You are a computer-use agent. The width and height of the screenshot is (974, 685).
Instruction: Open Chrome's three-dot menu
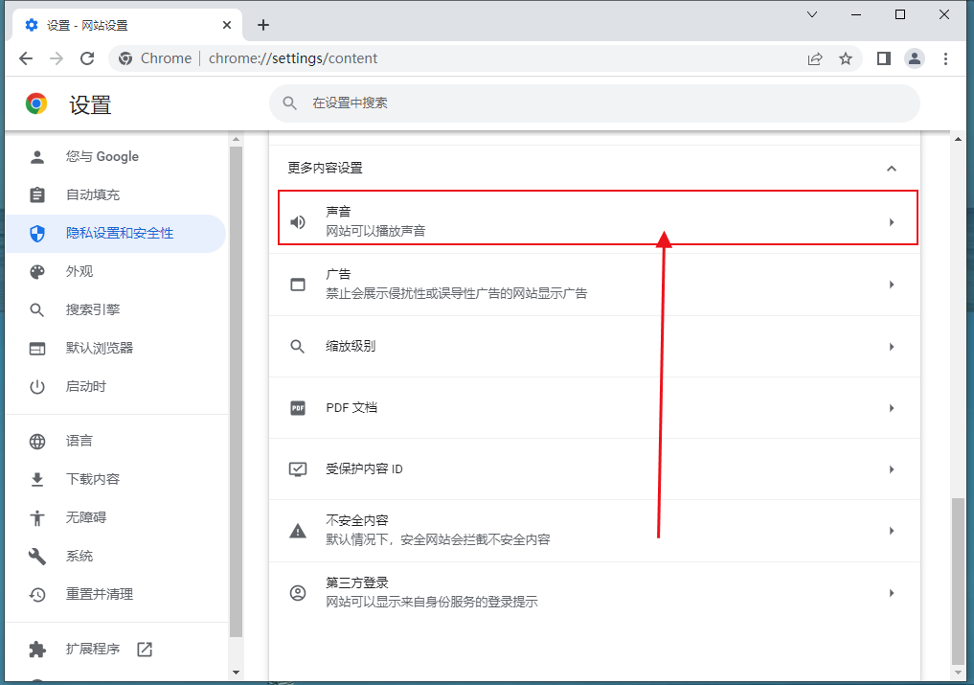(945, 58)
